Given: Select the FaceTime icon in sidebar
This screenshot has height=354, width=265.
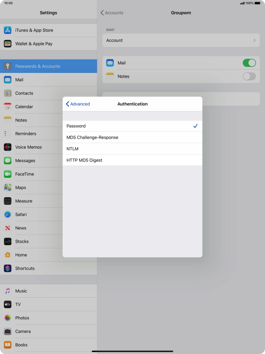Looking at the screenshot, I should coord(7,174).
